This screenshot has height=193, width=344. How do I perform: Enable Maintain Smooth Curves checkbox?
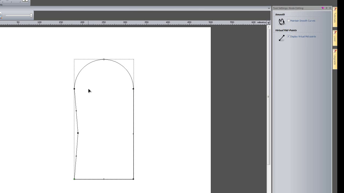point(288,21)
